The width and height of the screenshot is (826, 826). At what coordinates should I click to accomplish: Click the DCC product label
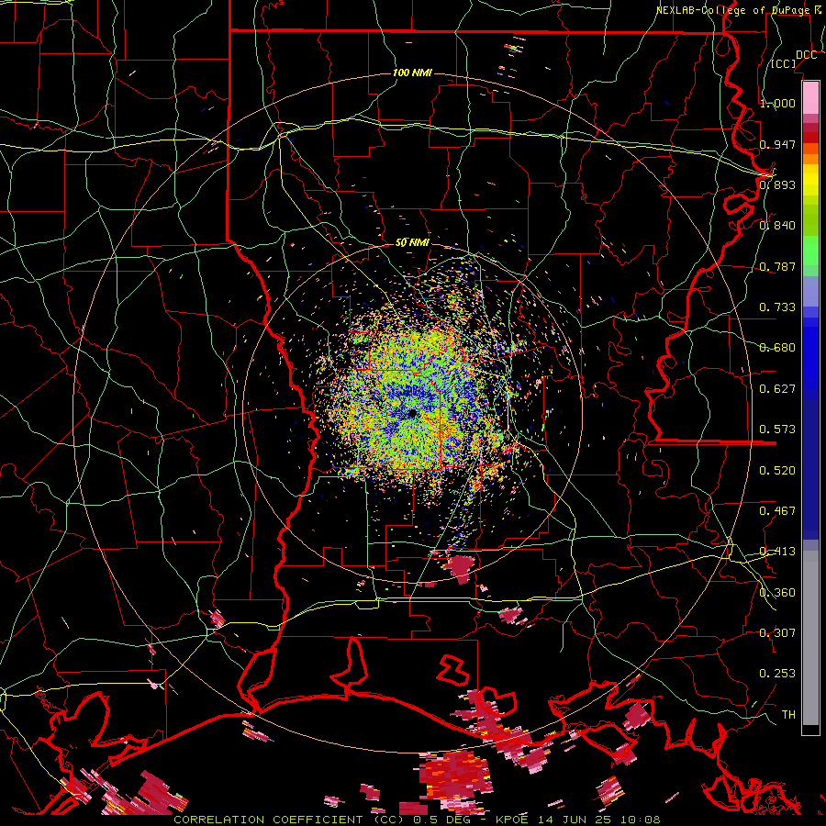tap(806, 54)
